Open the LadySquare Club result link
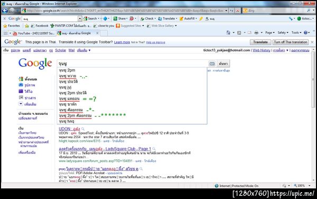This screenshot has height=199, width=317. coord(105,149)
